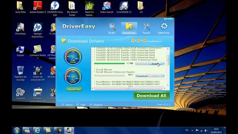Screen dimensions: 238x134
Task: Click the Action Center flag tray icon
Action: (197, 130)
